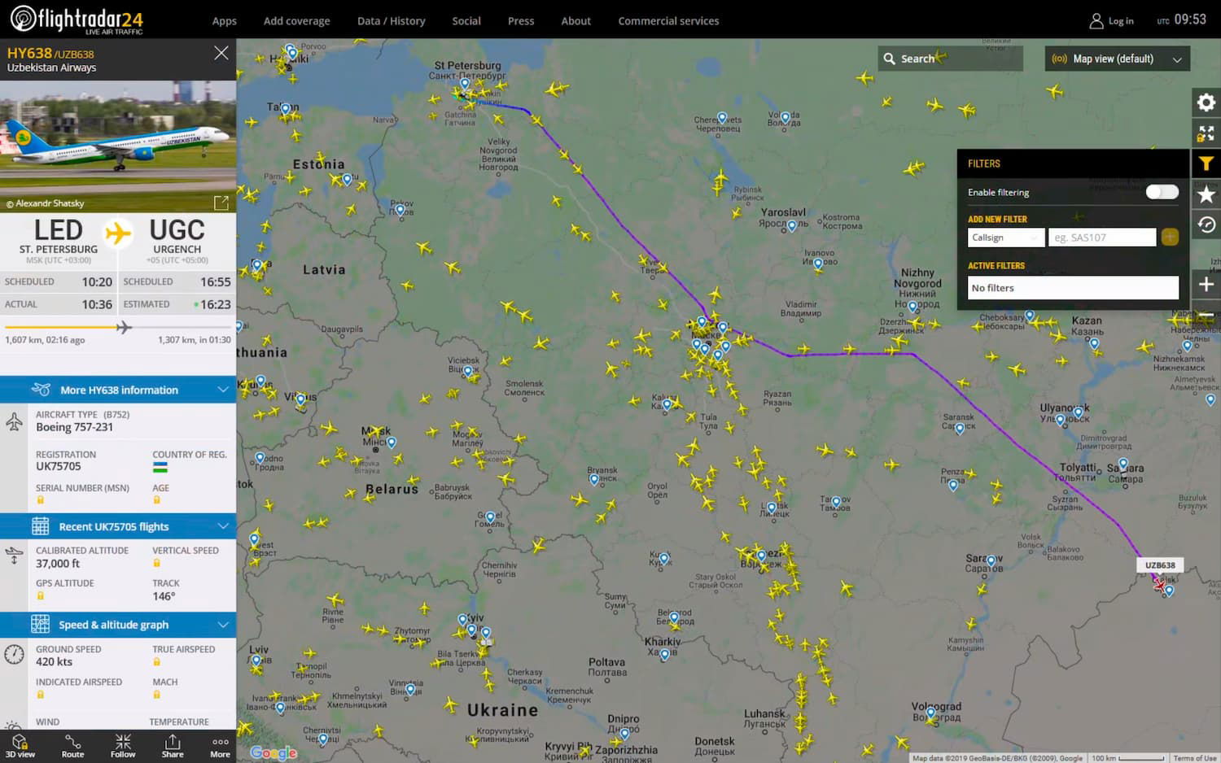Open the Callsign filter type dropdown
This screenshot has width=1221, height=763.
pos(1006,238)
